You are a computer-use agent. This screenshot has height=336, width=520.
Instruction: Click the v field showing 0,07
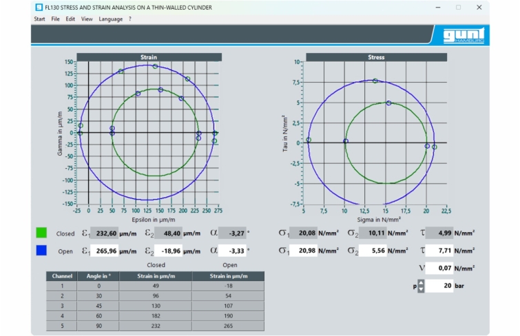click(x=444, y=268)
